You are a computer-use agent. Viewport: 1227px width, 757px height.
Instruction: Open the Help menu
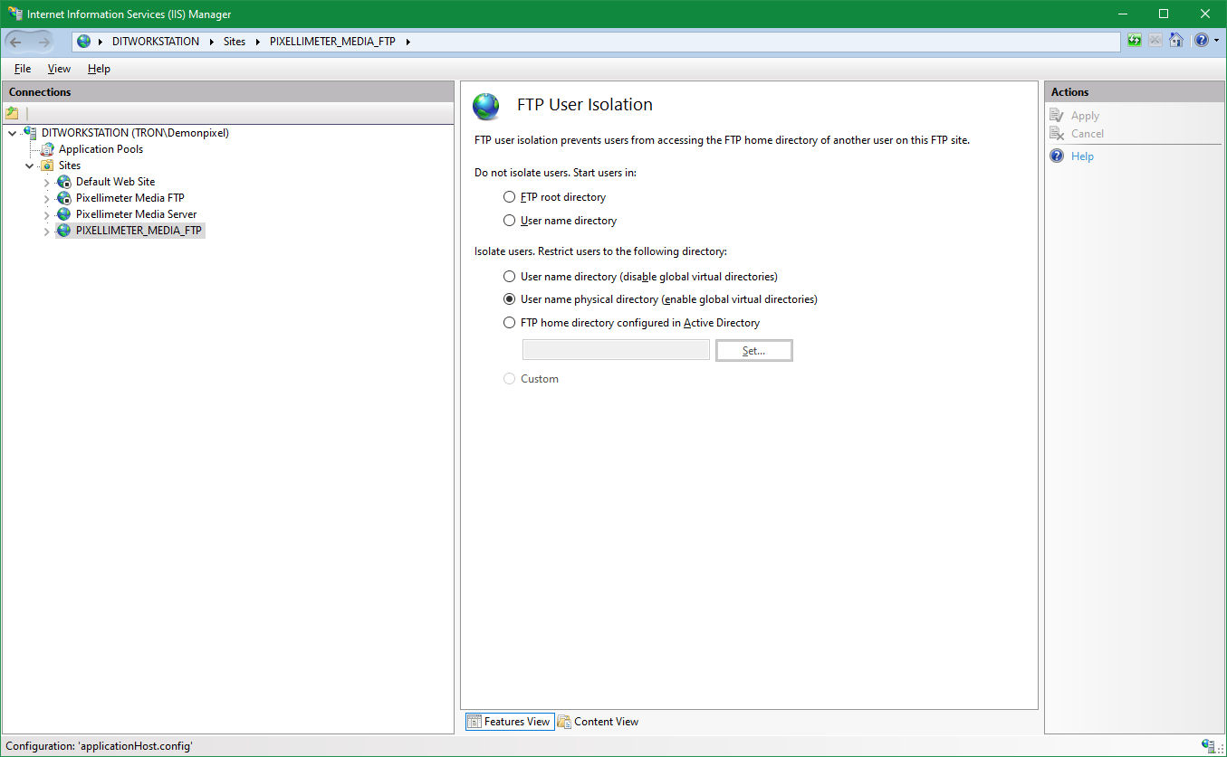click(x=99, y=69)
